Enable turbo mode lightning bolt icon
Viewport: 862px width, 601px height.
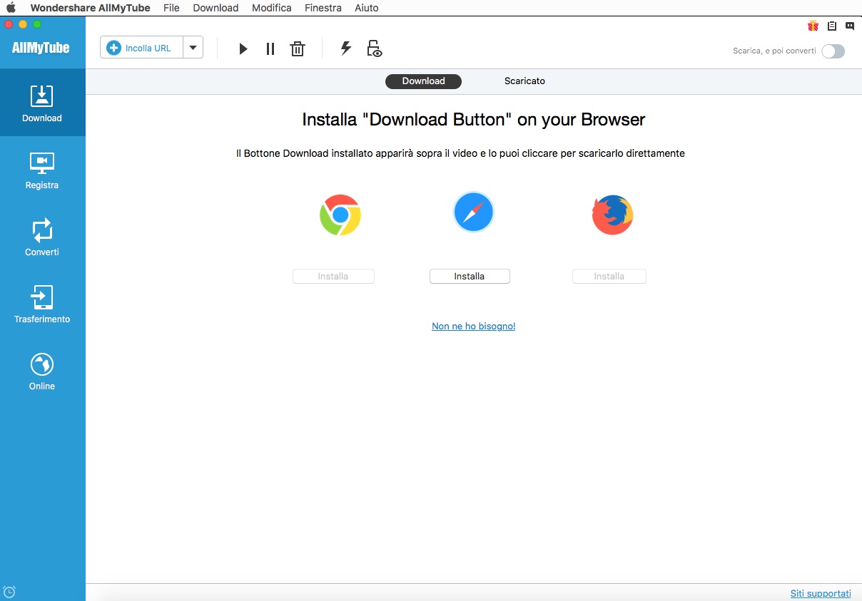pyautogui.click(x=346, y=48)
